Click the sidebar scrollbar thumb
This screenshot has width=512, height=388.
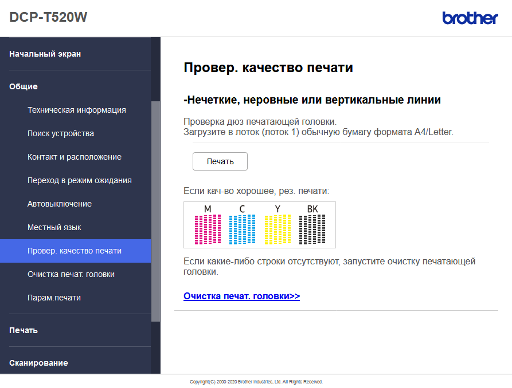coord(156,211)
